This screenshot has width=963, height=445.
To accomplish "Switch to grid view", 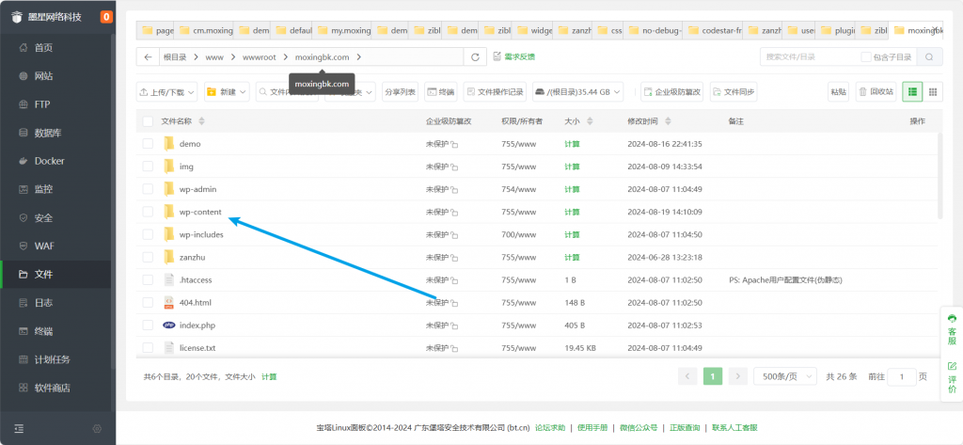I will click(932, 92).
